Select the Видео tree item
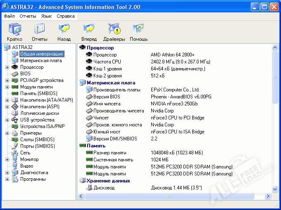The image size is (281, 210). 26,166
